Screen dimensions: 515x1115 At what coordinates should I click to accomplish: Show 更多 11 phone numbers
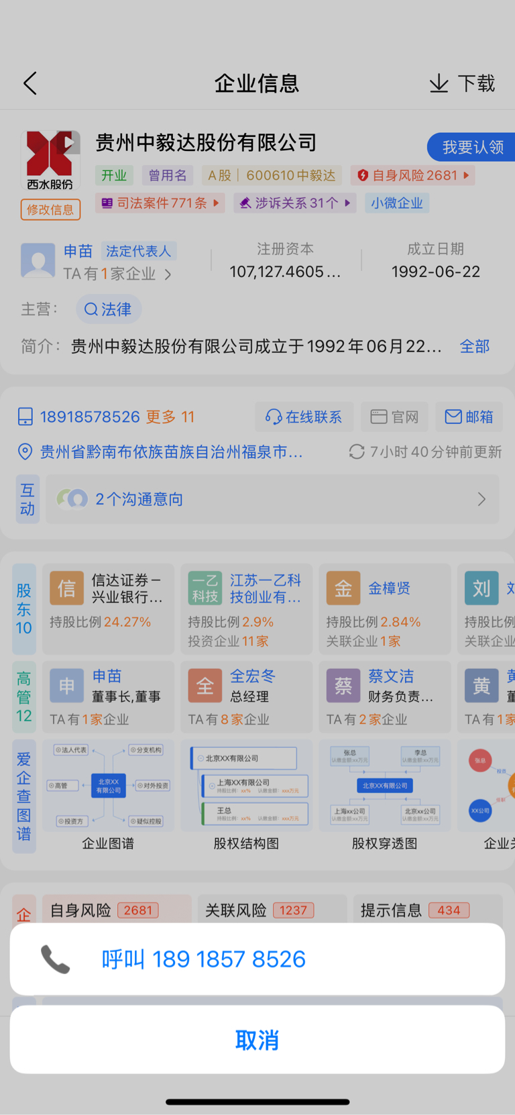coord(170,417)
